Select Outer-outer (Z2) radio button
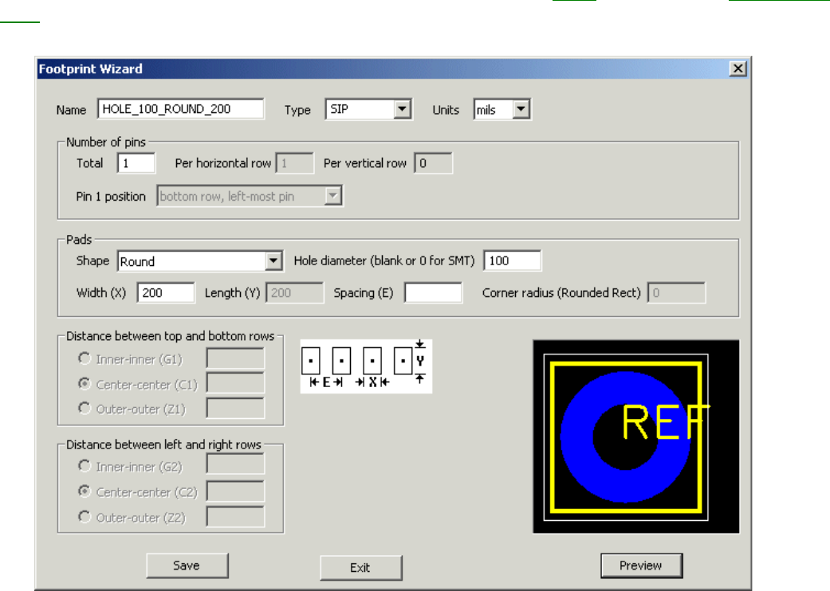The image size is (830, 591). pyautogui.click(x=85, y=516)
